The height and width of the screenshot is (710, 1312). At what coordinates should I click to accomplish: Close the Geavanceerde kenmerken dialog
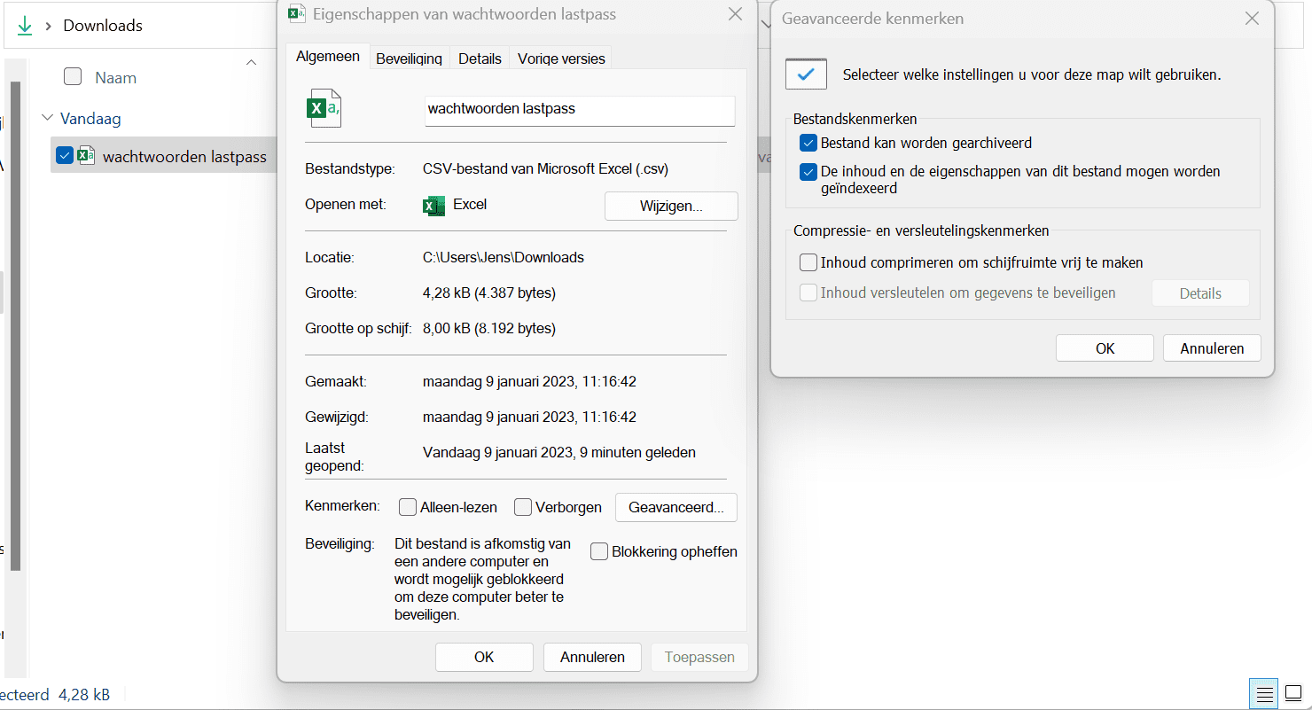coord(1252,18)
